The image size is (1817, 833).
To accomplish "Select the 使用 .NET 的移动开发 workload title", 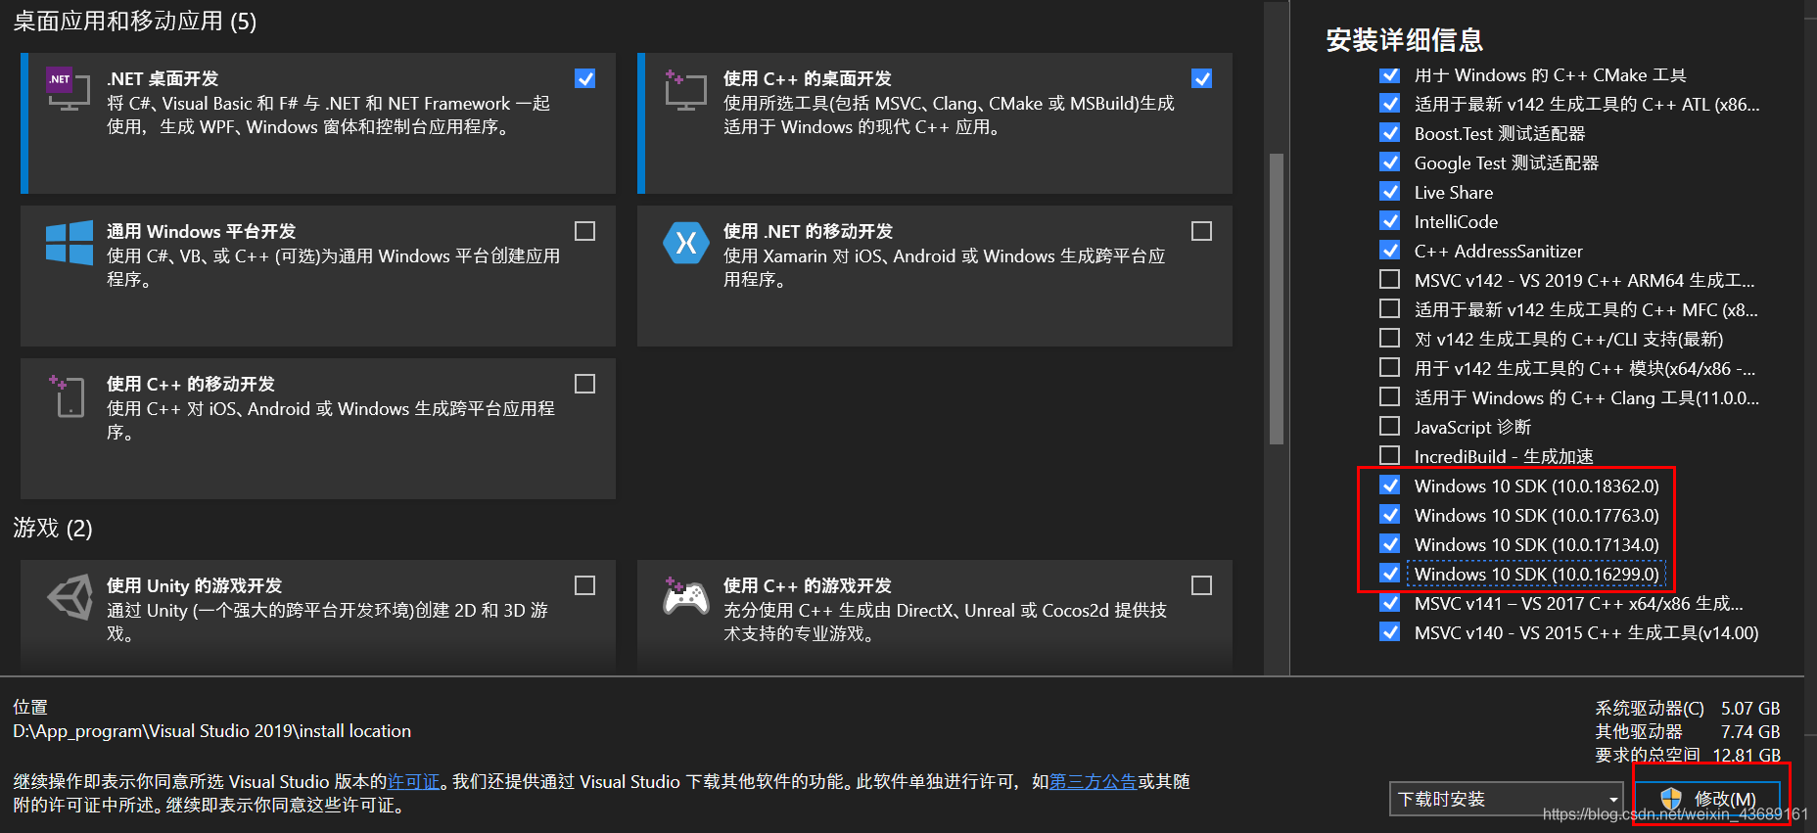I will (808, 232).
